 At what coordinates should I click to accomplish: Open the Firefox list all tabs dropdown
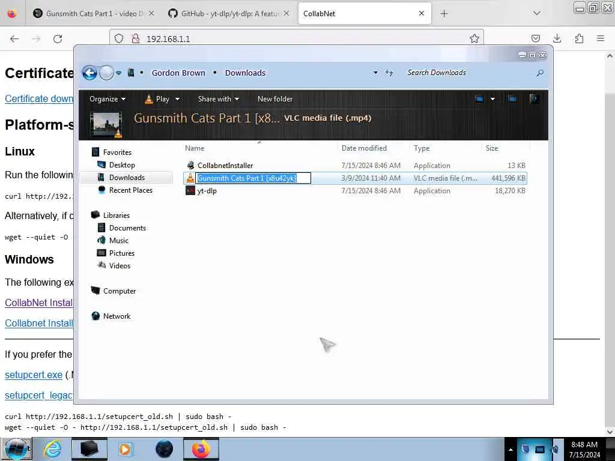click(x=537, y=13)
